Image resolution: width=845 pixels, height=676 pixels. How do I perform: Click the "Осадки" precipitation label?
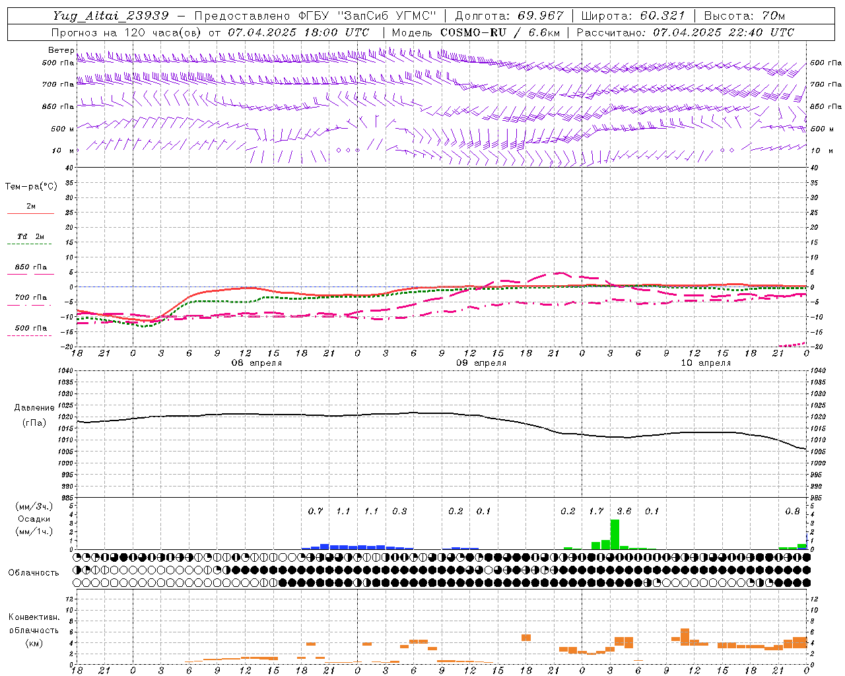[x=34, y=519]
